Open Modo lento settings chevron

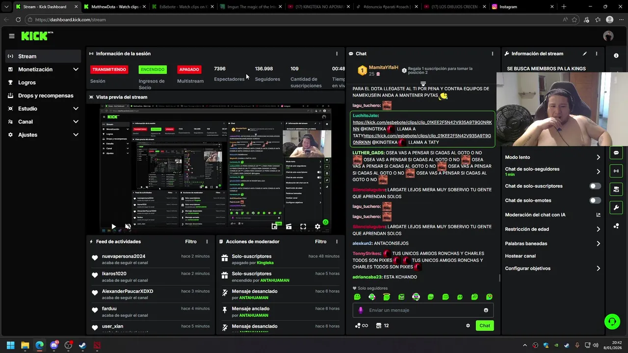coord(598,157)
